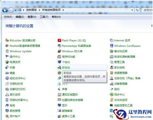
Task: Click the 日期和时间 icon
Action: [x=7, y=84]
